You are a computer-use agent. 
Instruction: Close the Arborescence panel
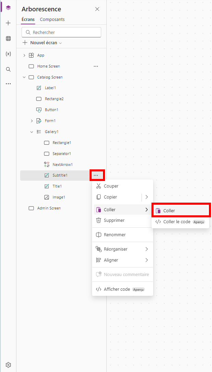pos(97,9)
